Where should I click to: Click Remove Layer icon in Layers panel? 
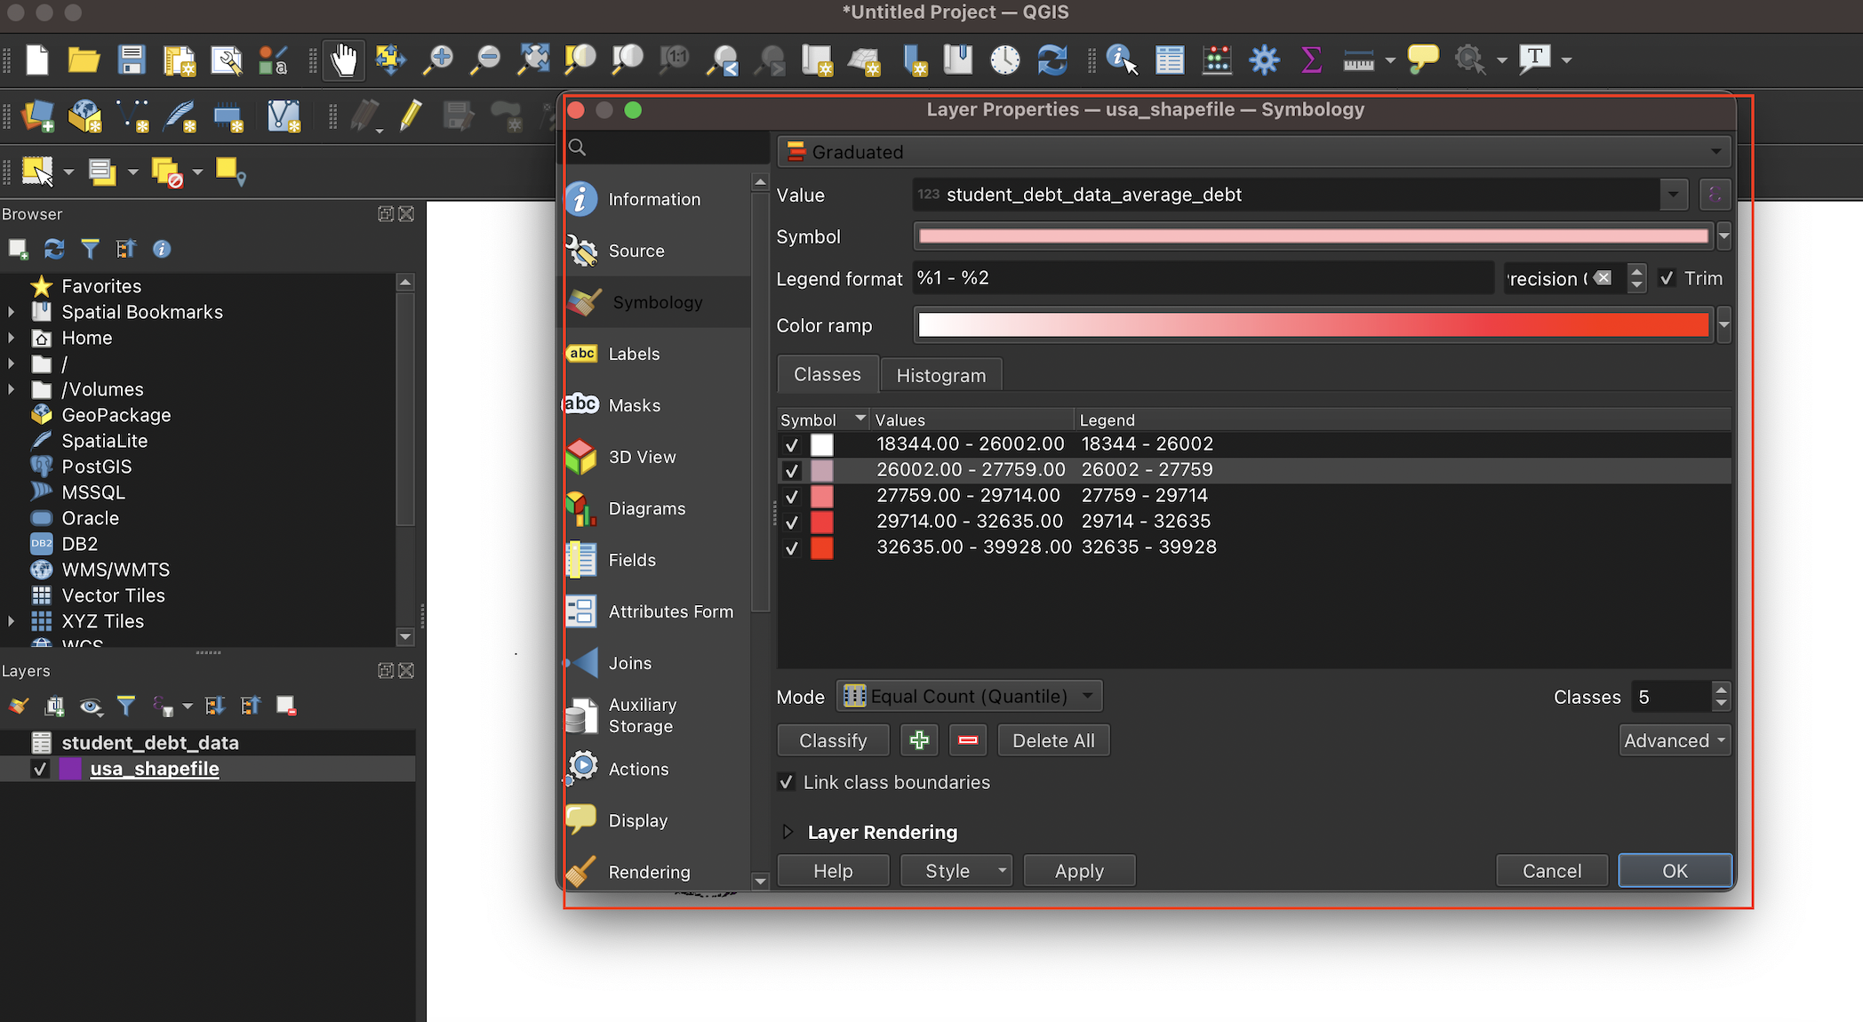click(286, 707)
